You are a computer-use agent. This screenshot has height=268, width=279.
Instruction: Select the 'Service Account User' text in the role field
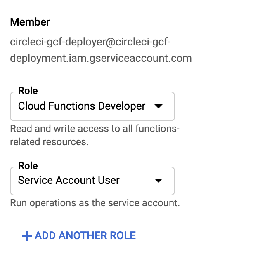(x=69, y=180)
